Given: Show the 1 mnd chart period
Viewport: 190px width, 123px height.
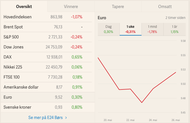Looking at the screenshot, I should coord(152,29).
